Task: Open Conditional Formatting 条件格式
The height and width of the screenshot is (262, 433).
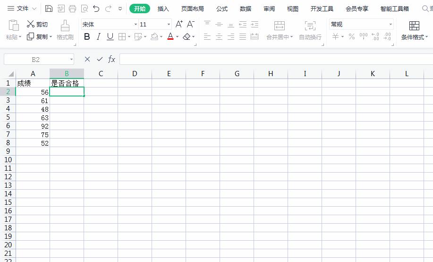Action: click(414, 30)
